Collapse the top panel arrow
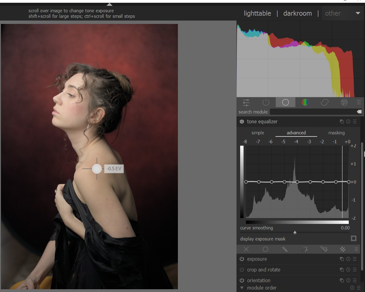Image resolution: width=365 pixels, height=292 pixels. click(x=110, y=4)
